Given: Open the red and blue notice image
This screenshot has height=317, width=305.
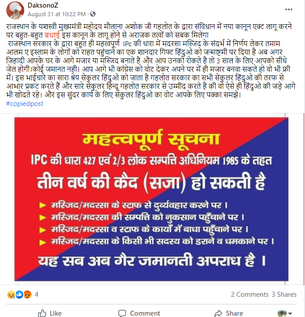Looking at the screenshot, I should pos(151,199).
